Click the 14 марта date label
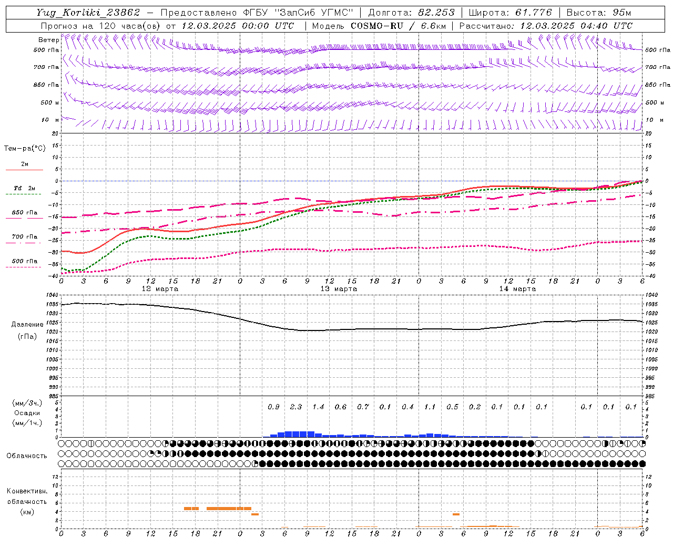 [517, 289]
